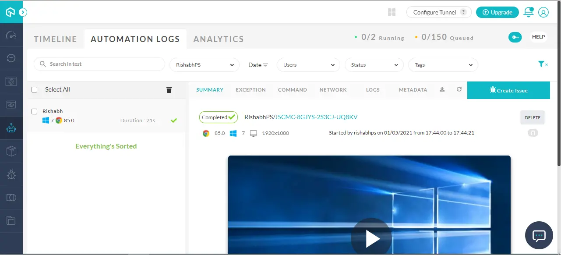Refresh the automation logs

(x=459, y=89)
